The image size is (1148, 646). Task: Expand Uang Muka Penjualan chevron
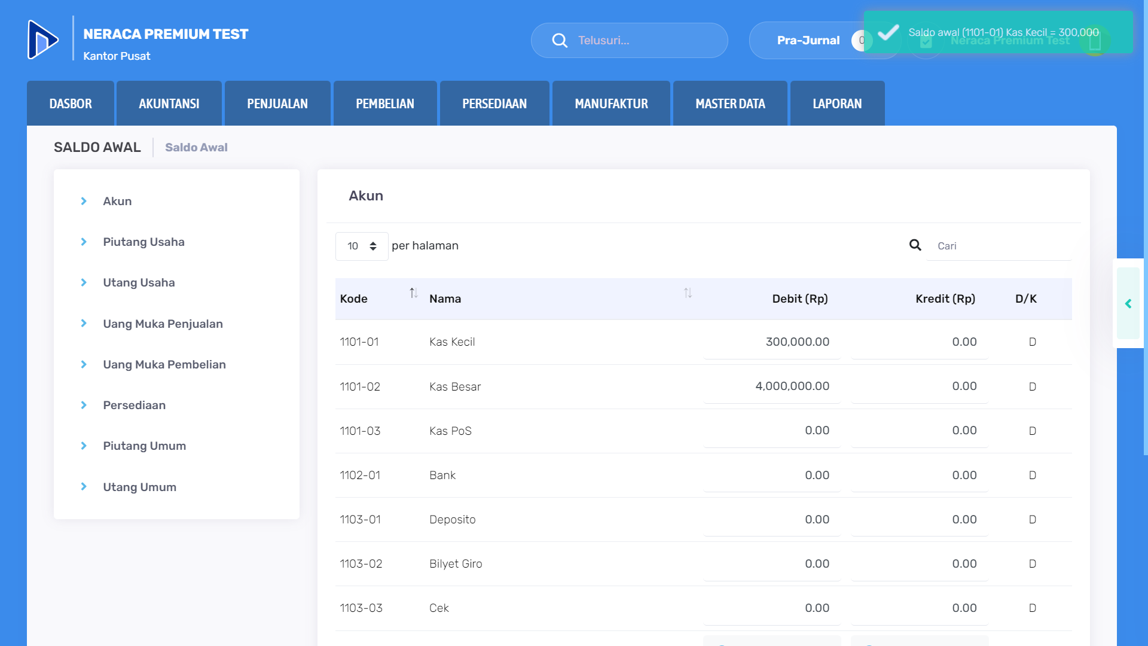(x=84, y=323)
